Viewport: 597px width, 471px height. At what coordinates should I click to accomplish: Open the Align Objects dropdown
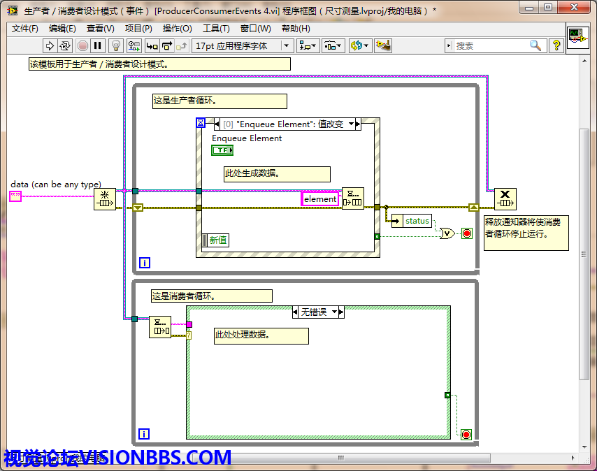tap(308, 45)
